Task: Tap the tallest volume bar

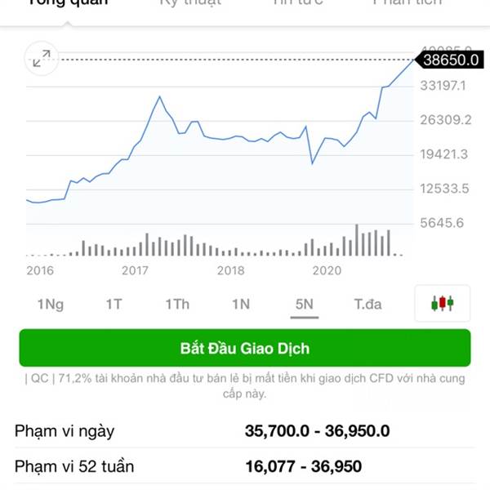Action: 357,240
